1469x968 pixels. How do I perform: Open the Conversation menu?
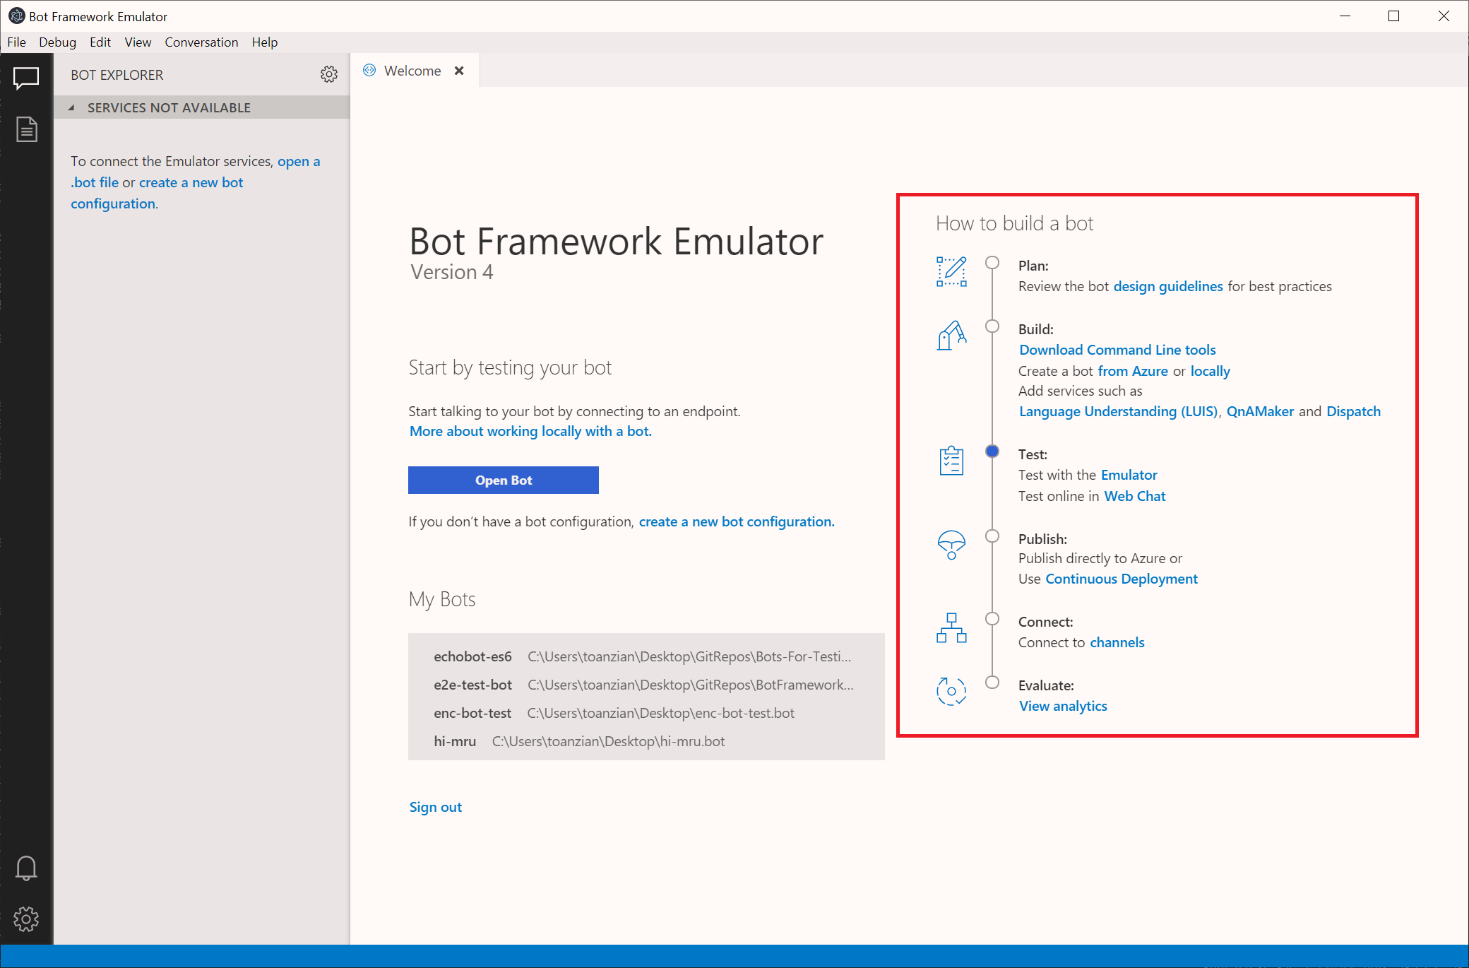click(x=201, y=42)
